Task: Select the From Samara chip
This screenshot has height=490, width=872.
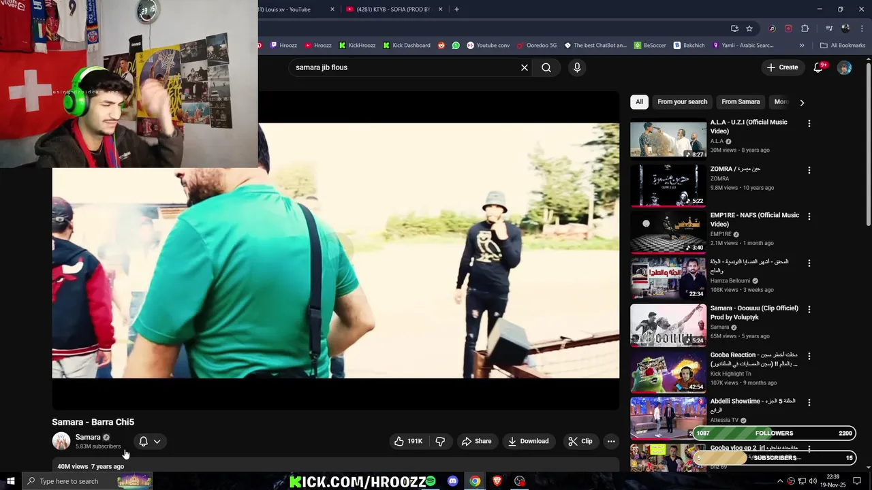Action: pyautogui.click(x=741, y=102)
